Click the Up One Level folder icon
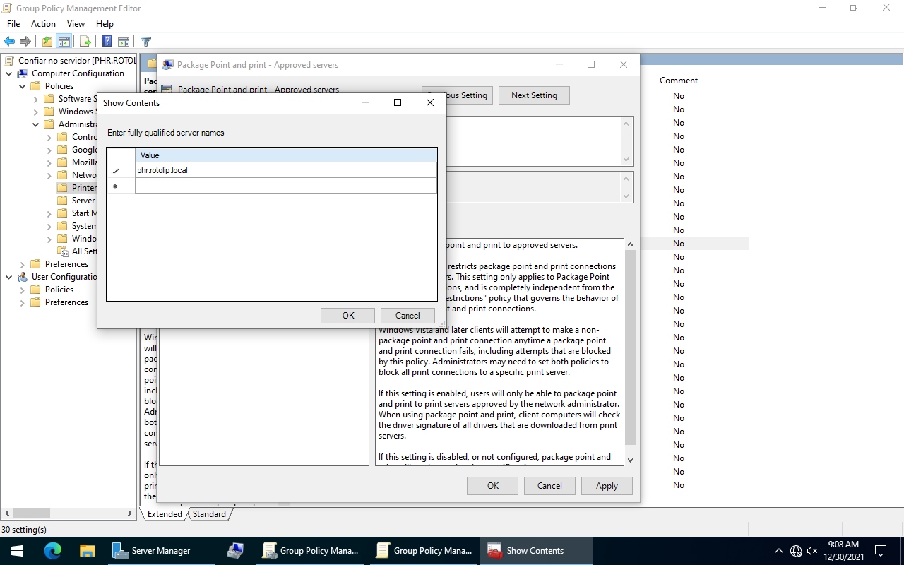 tap(47, 42)
